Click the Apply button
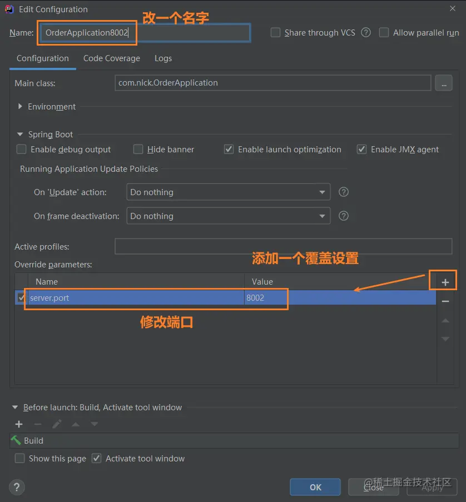Screen dimensions: 466x502 point(432,487)
